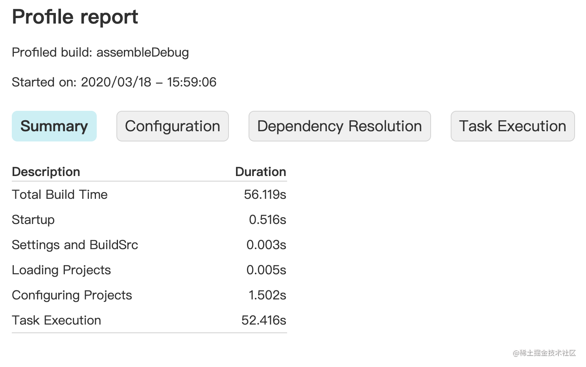Open the Summary tab

coord(54,126)
